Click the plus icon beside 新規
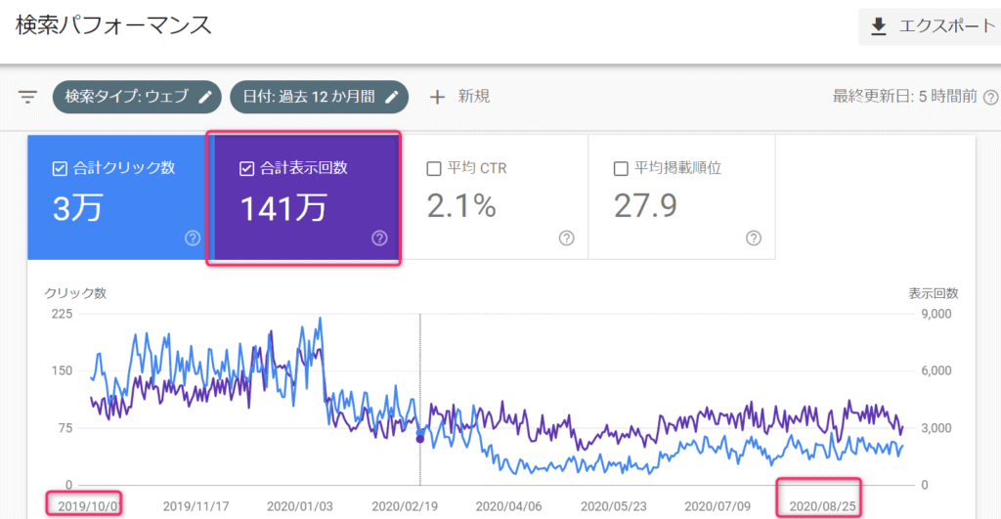Image resolution: width=1001 pixels, height=519 pixels. (x=437, y=97)
